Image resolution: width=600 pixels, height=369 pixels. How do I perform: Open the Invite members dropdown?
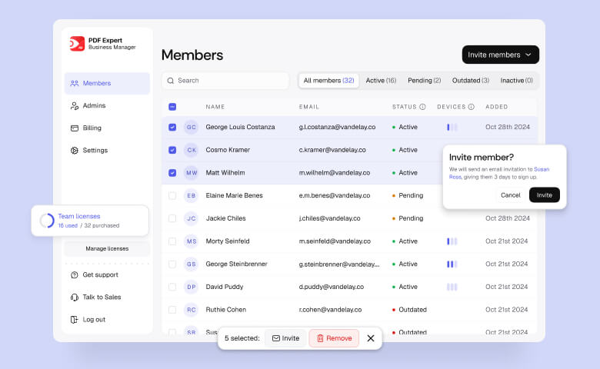tap(501, 55)
